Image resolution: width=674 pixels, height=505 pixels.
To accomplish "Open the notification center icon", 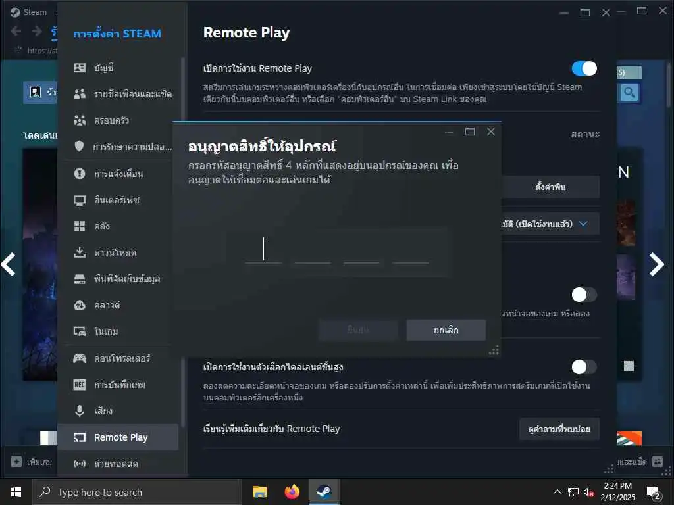I will (x=654, y=492).
